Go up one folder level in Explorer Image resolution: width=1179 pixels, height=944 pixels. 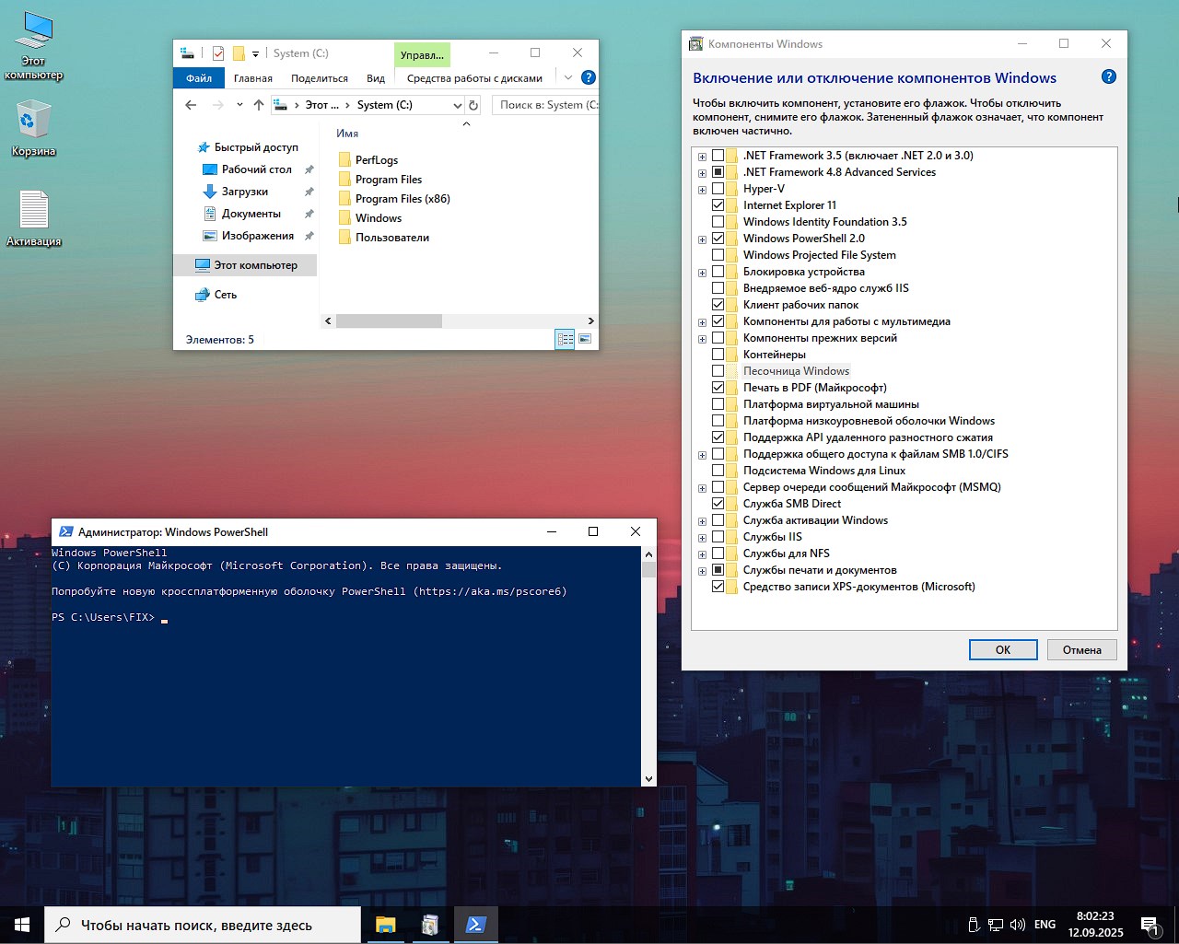[x=259, y=105]
